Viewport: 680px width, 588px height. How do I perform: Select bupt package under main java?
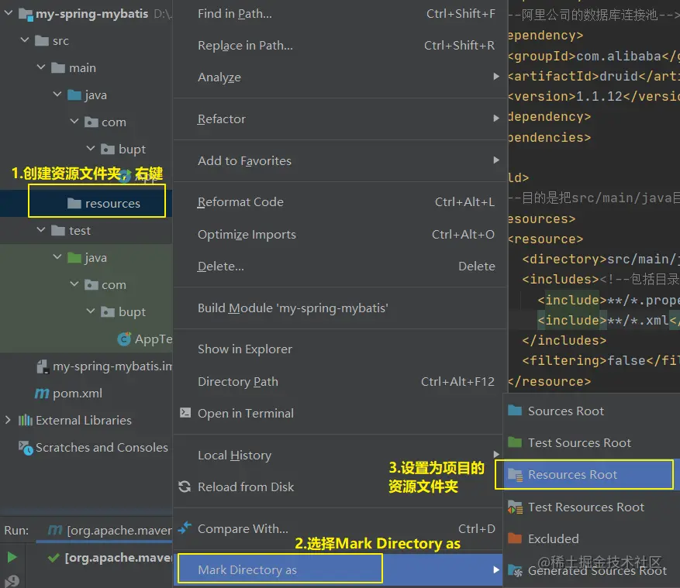[x=86, y=149]
